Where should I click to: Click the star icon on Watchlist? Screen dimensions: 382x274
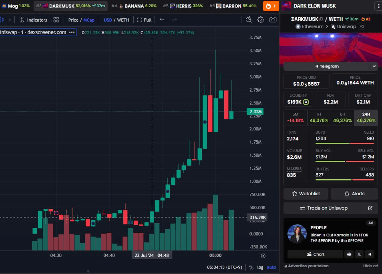tap(295, 194)
